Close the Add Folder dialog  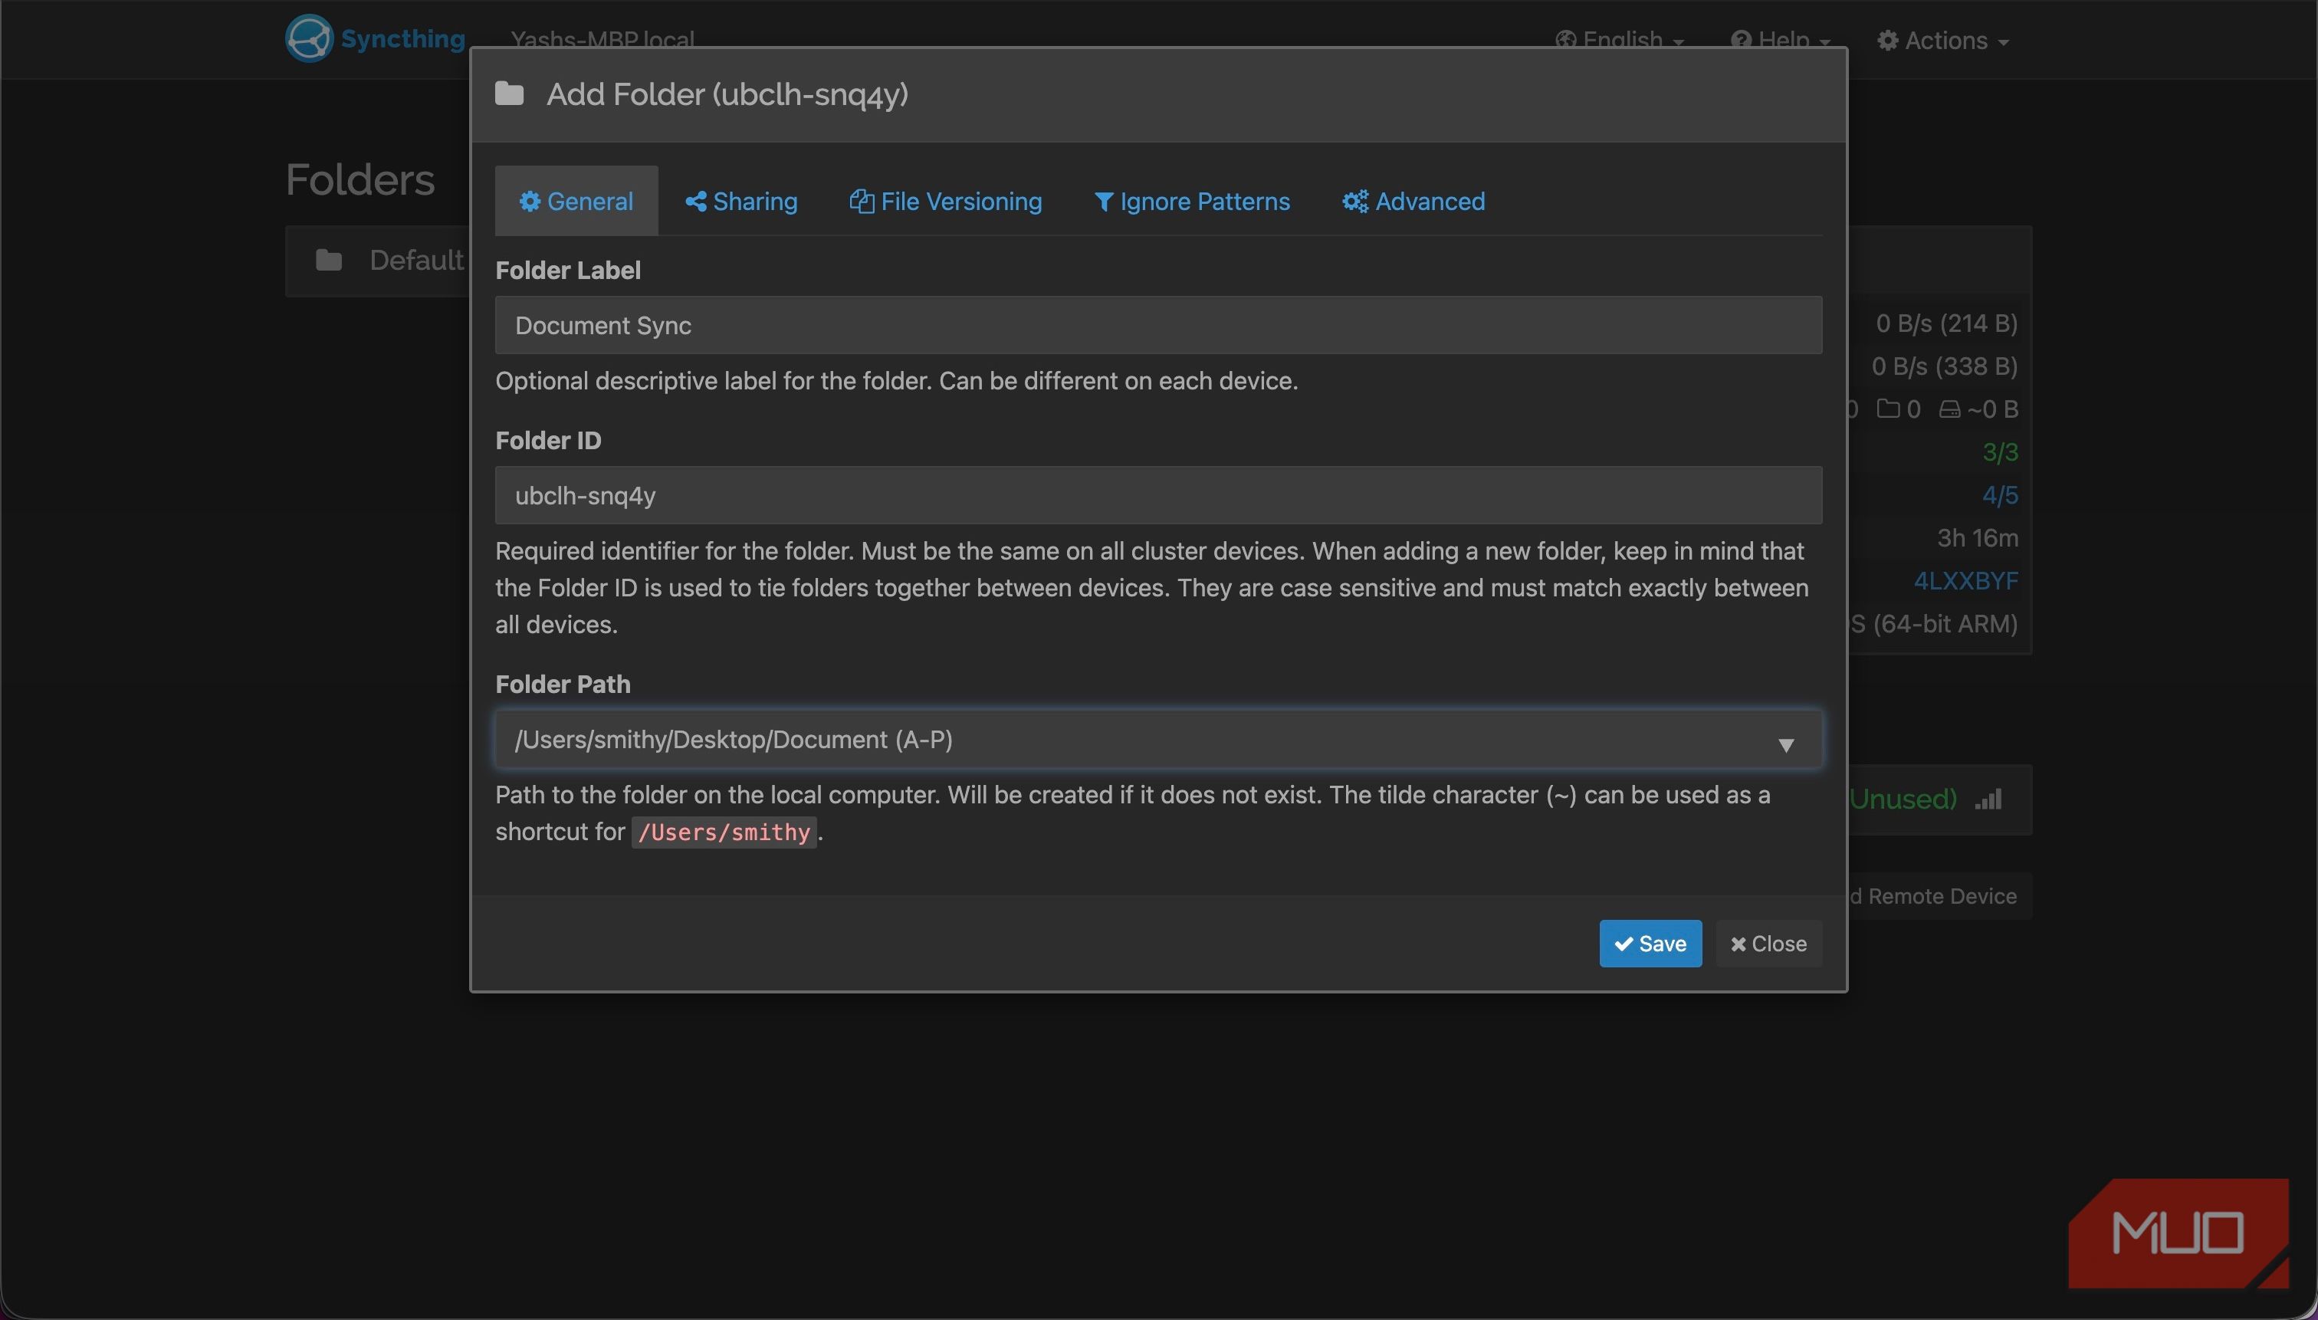(1768, 944)
